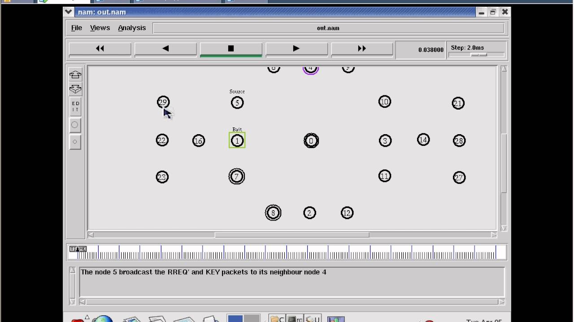Click the zoom in tool icon
The width and height of the screenshot is (574, 322).
75,75
